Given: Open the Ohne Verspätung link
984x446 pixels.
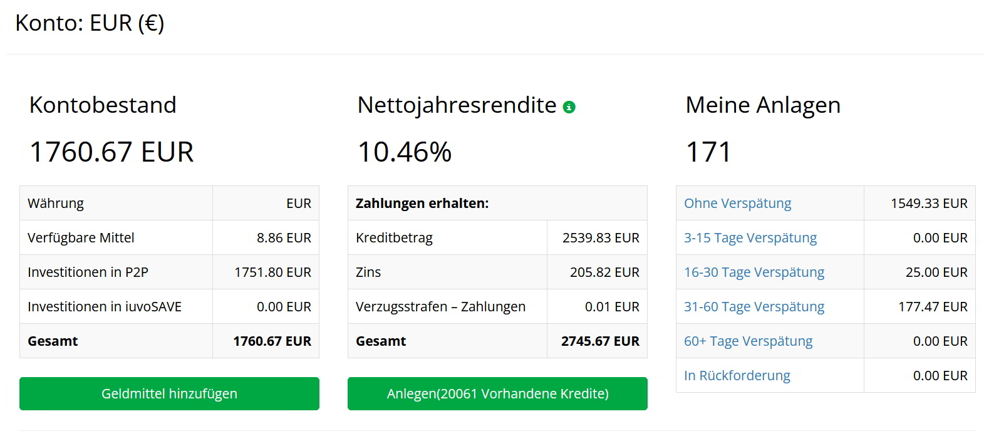Looking at the screenshot, I should [x=737, y=203].
